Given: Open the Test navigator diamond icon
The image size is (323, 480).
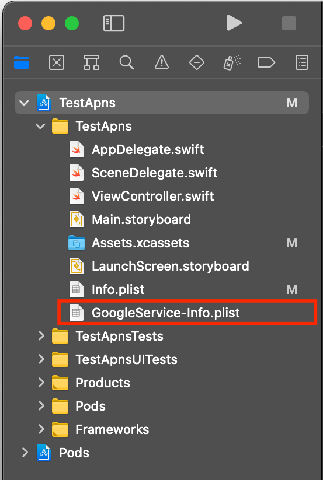Looking at the screenshot, I should [x=196, y=63].
